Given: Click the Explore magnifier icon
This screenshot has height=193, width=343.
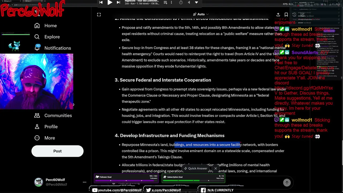Looking at the screenshot, I should click(37, 37).
